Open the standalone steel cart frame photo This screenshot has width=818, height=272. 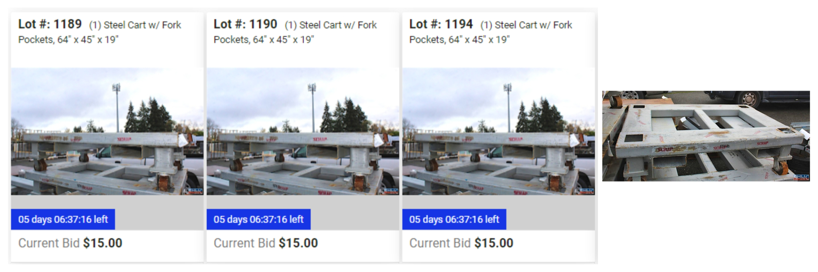[706, 136]
